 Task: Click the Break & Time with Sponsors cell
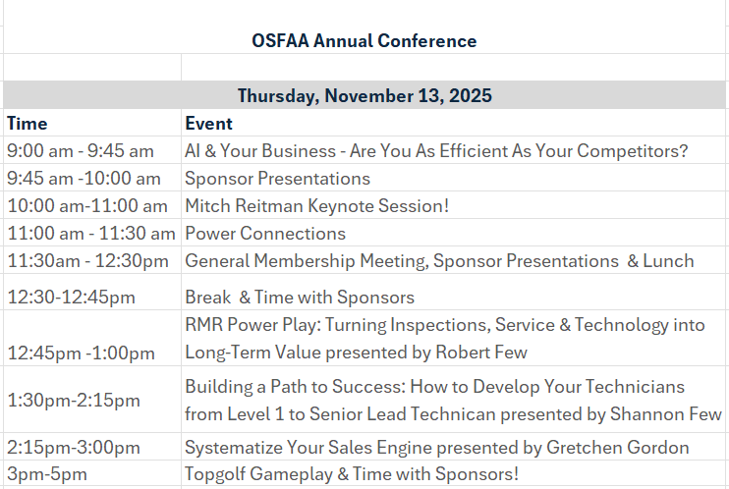click(x=300, y=297)
